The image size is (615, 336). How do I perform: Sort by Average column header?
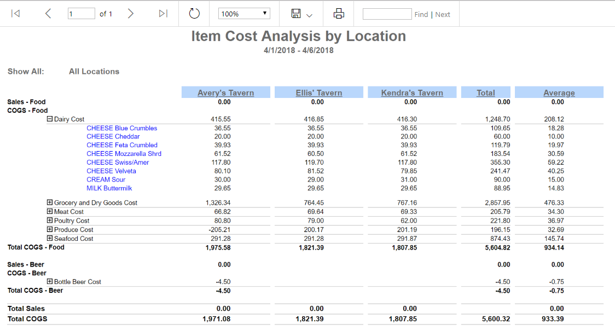tap(559, 93)
